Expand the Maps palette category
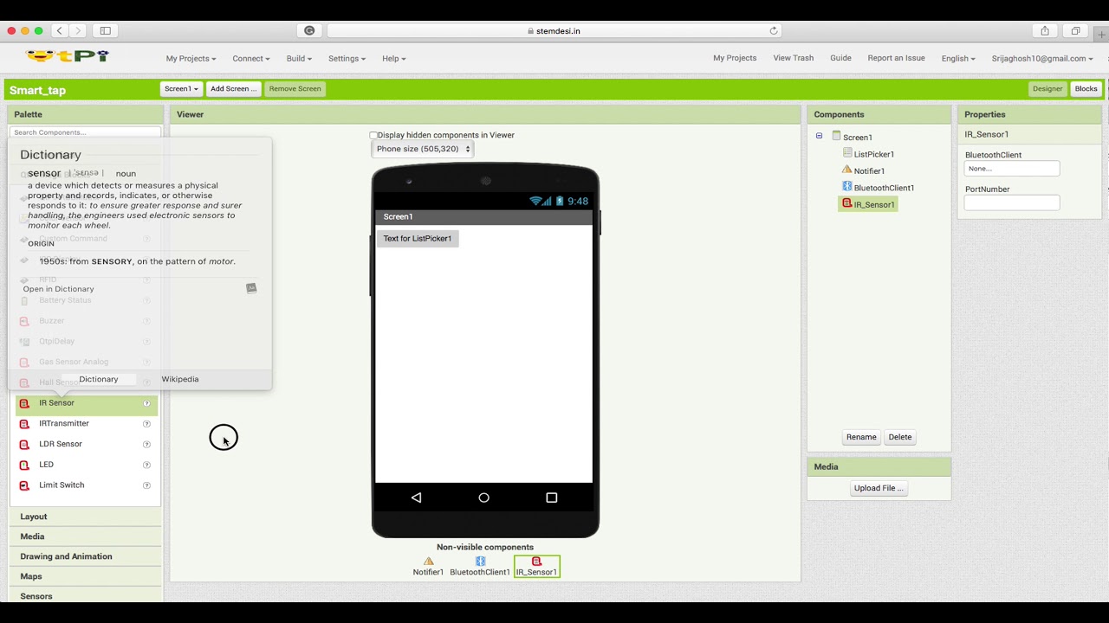Image resolution: width=1109 pixels, height=623 pixels. 85,576
